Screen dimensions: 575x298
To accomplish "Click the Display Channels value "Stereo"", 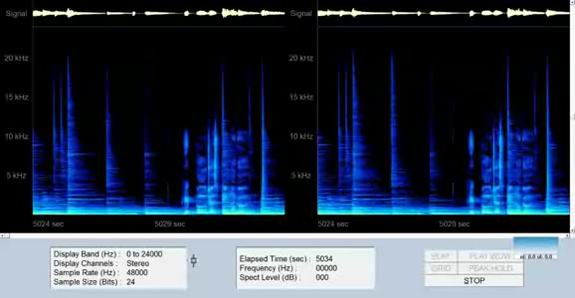I will click(138, 263).
